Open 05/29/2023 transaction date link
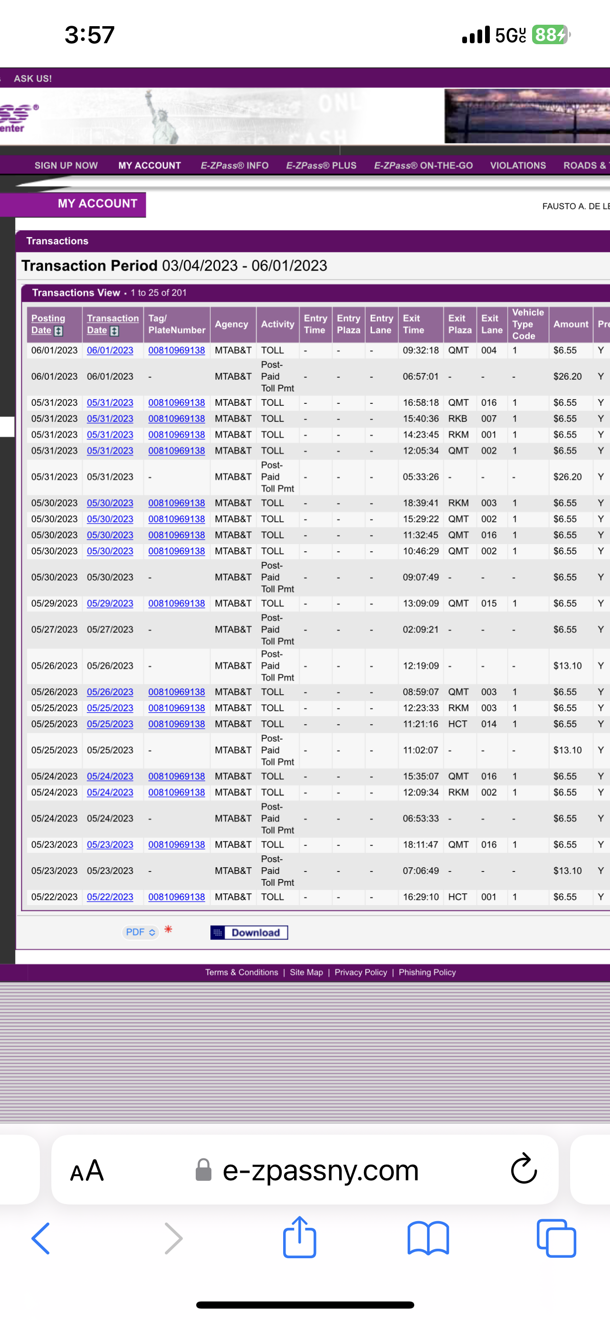610x1320 pixels. (110, 603)
